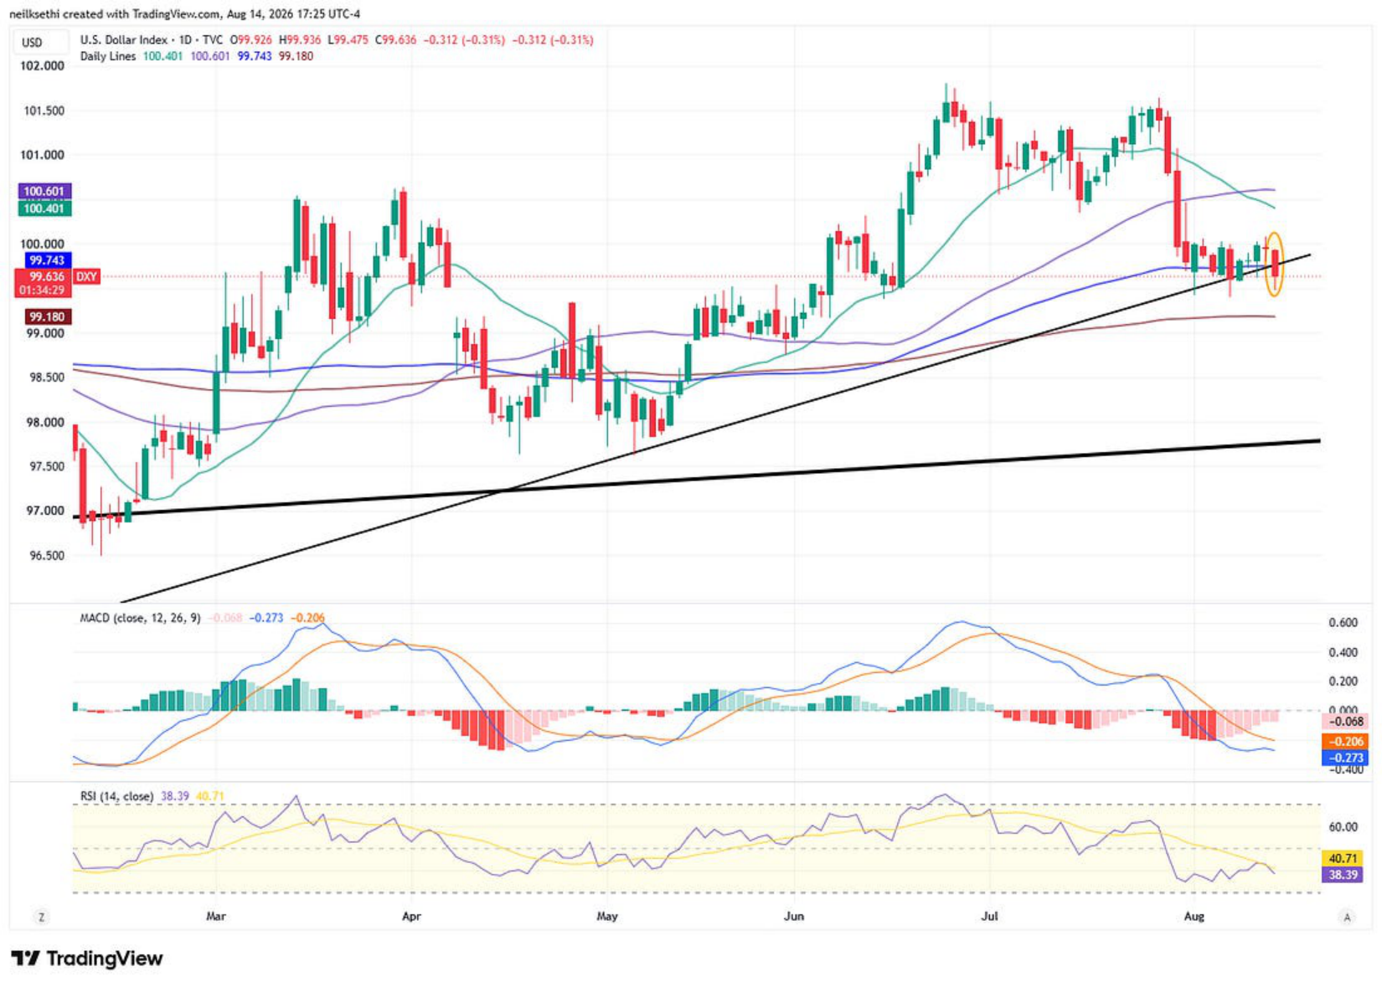1382x987 pixels.
Task: Click the orange -0.206 signal scale label
Action: point(1347,742)
